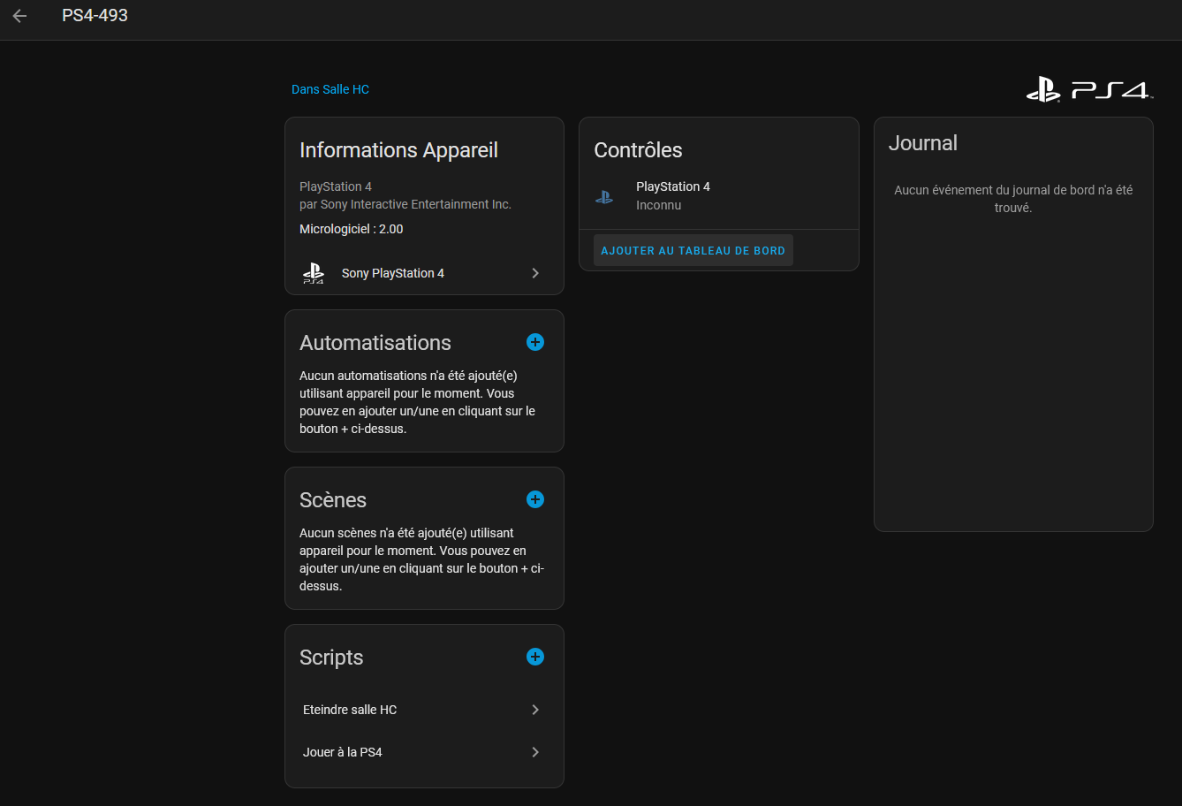This screenshot has width=1182, height=806.
Task: Open the Sony PlayStation 4 integration chevron
Action: click(535, 273)
